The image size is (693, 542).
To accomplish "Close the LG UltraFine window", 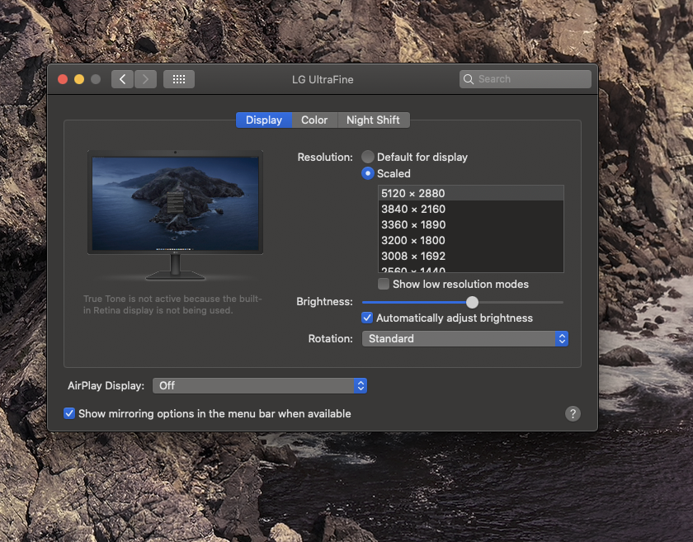I will [x=63, y=79].
